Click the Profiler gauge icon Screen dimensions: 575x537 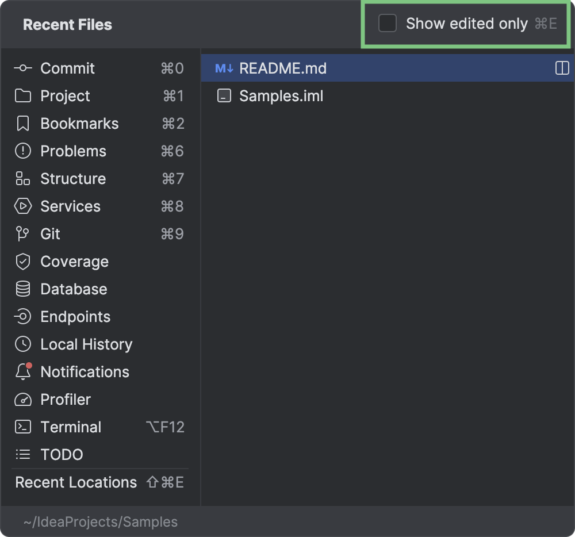(23, 400)
